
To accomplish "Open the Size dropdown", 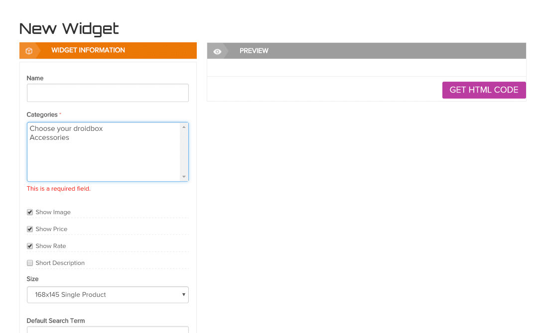I will click(x=108, y=295).
